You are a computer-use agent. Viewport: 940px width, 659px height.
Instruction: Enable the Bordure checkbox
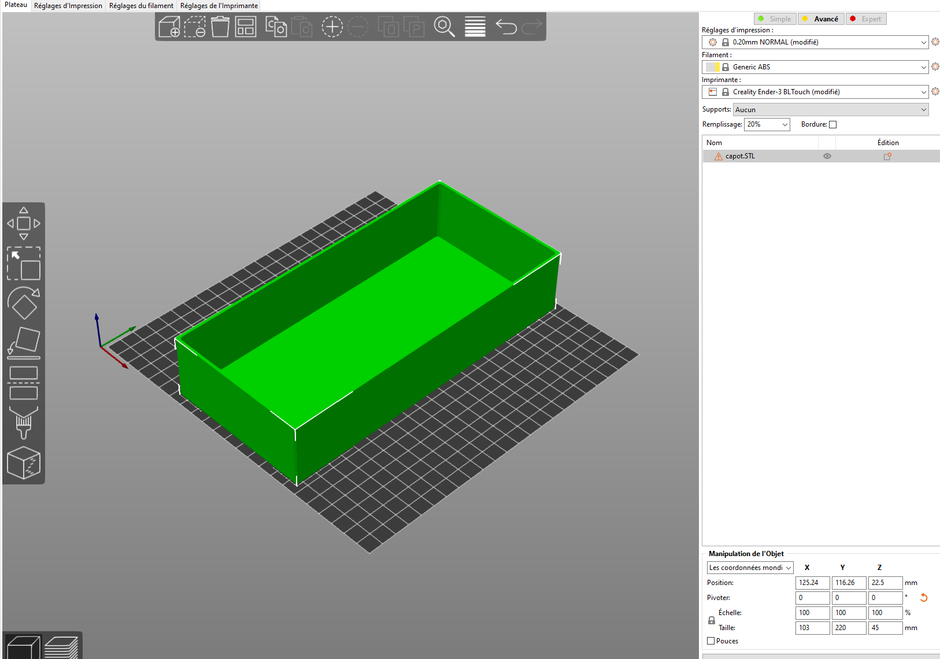[x=832, y=124]
